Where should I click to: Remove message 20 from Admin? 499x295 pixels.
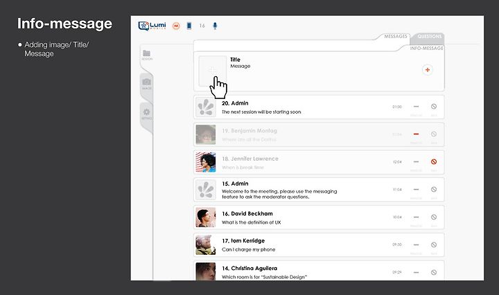[416, 107]
